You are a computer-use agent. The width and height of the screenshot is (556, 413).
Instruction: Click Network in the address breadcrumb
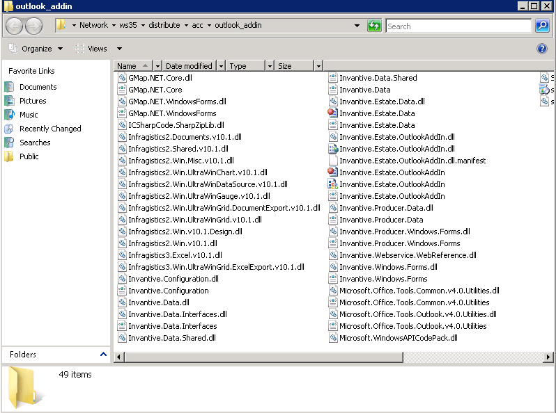tap(93, 25)
